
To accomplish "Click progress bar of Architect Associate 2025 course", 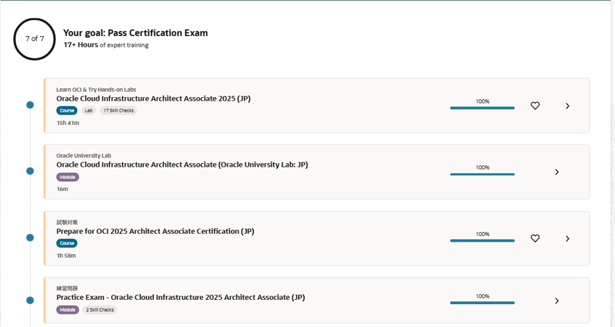I will (x=482, y=108).
